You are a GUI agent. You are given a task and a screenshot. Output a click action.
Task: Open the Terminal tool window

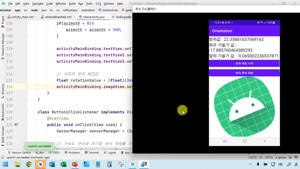pyautogui.click(x=92, y=152)
